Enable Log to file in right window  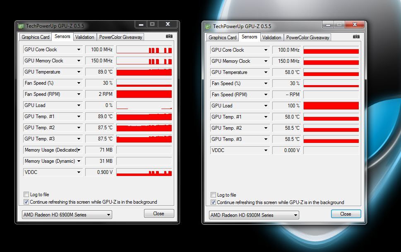pyautogui.click(x=213, y=195)
